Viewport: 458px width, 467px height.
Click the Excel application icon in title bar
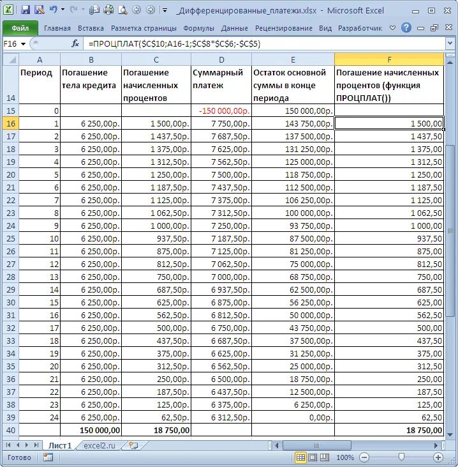[x=8, y=10]
